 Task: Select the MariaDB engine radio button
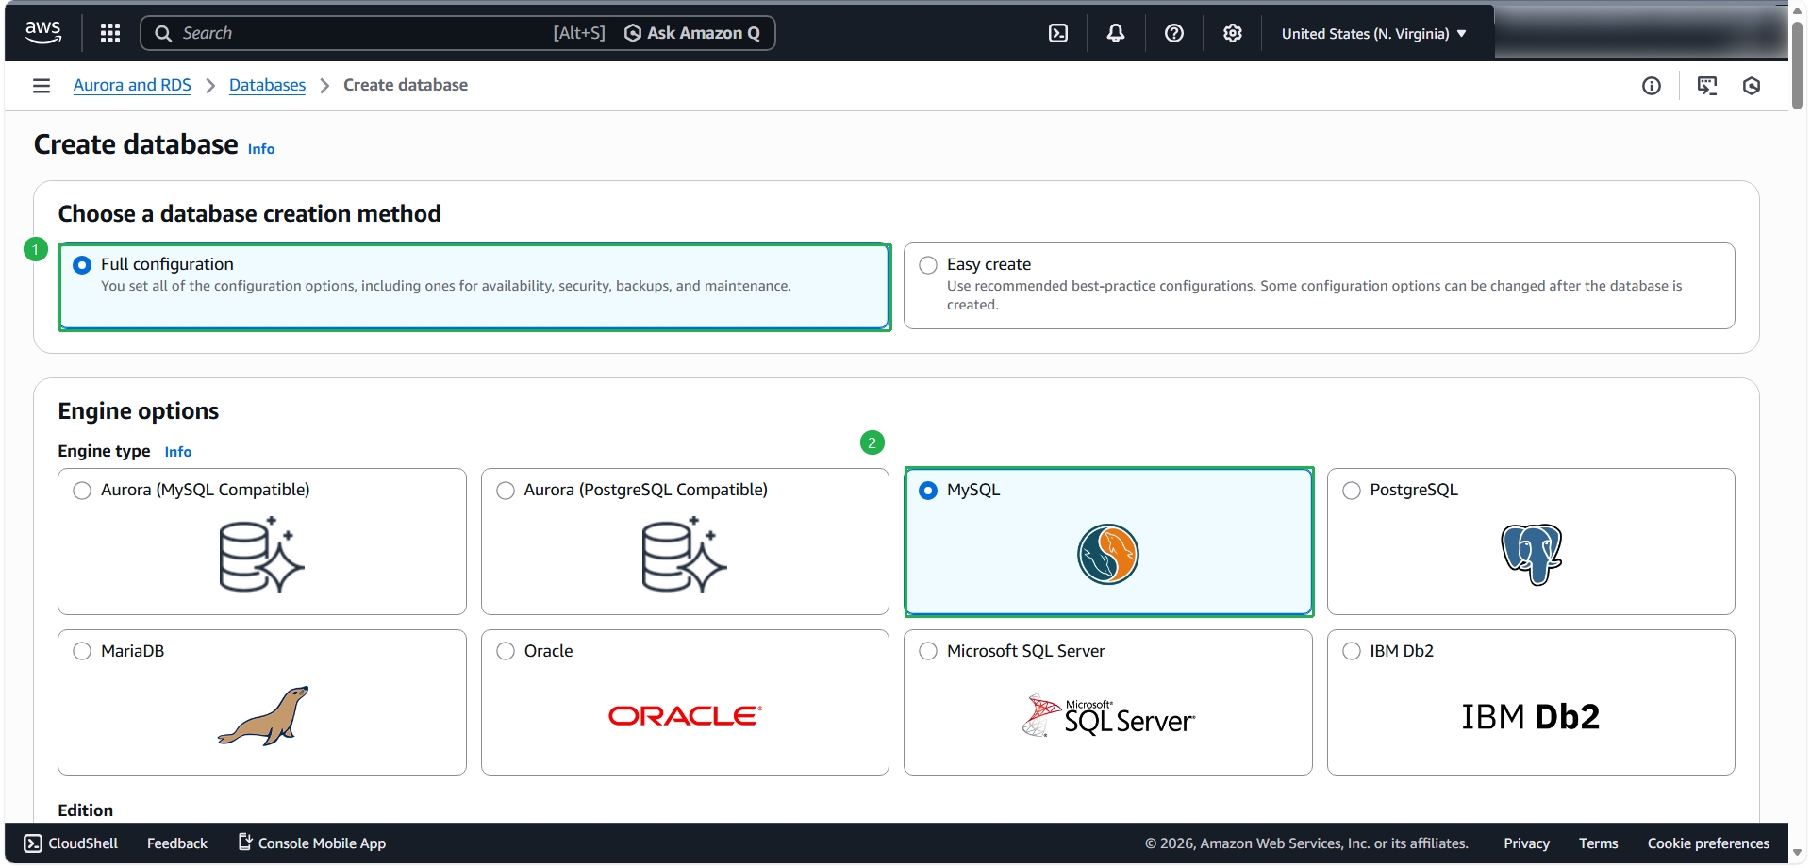coord(82,651)
